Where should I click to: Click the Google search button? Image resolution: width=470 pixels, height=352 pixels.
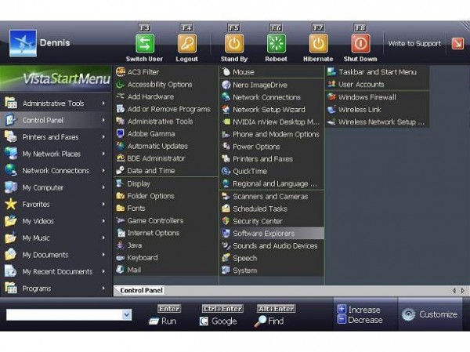coord(219,321)
